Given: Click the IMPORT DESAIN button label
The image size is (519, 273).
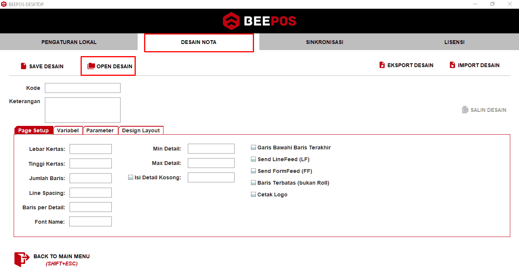Looking at the screenshot, I should coord(479,65).
